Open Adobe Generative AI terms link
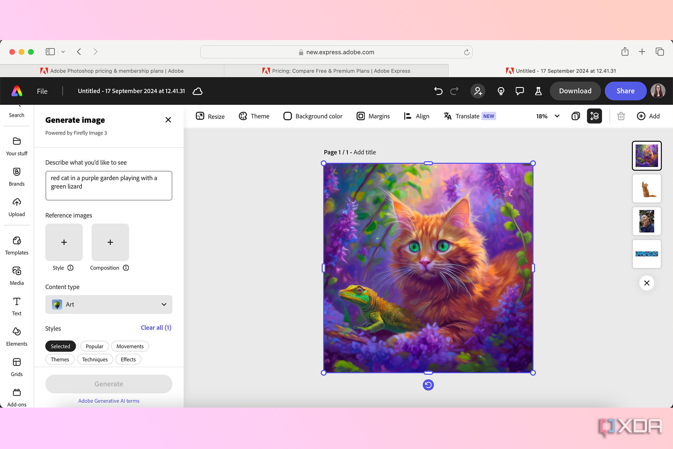The image size is (673, 449). [109, 401]
